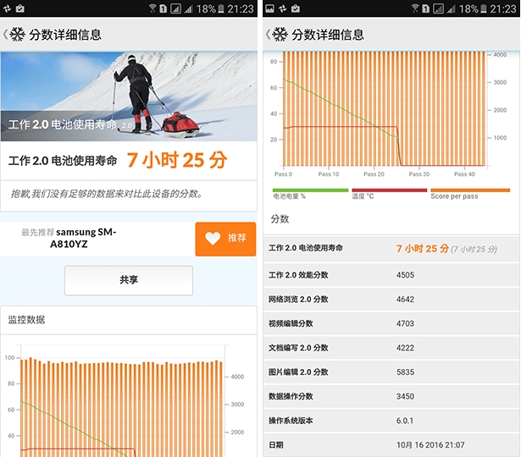Image resolution: width=521 pixels, height=457 pixels.
Task: Tap the skier banner image
Action: [x=129, y=96]
